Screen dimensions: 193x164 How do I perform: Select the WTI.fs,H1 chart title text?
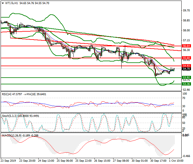11,3
